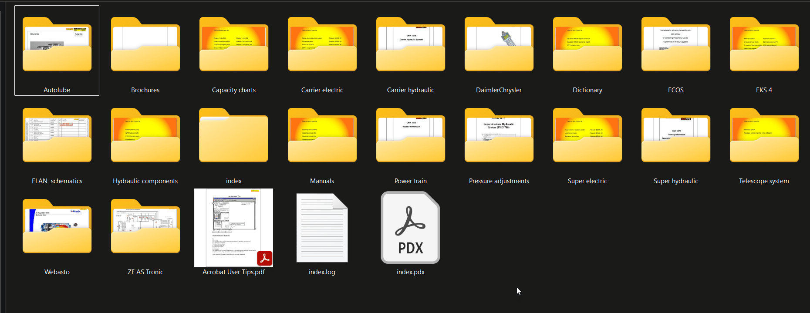Click the index.pdx file name
The width and height of the screenshot is (810, 313).
(411, 272)
